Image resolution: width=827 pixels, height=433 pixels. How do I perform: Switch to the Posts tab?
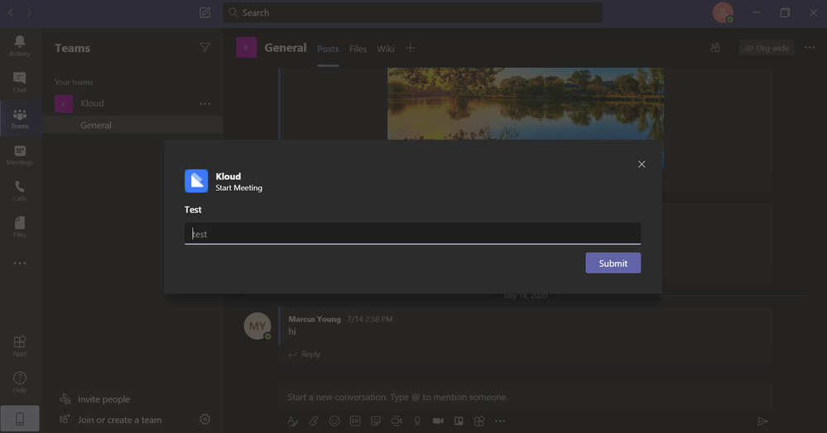(x=328, y=49)
